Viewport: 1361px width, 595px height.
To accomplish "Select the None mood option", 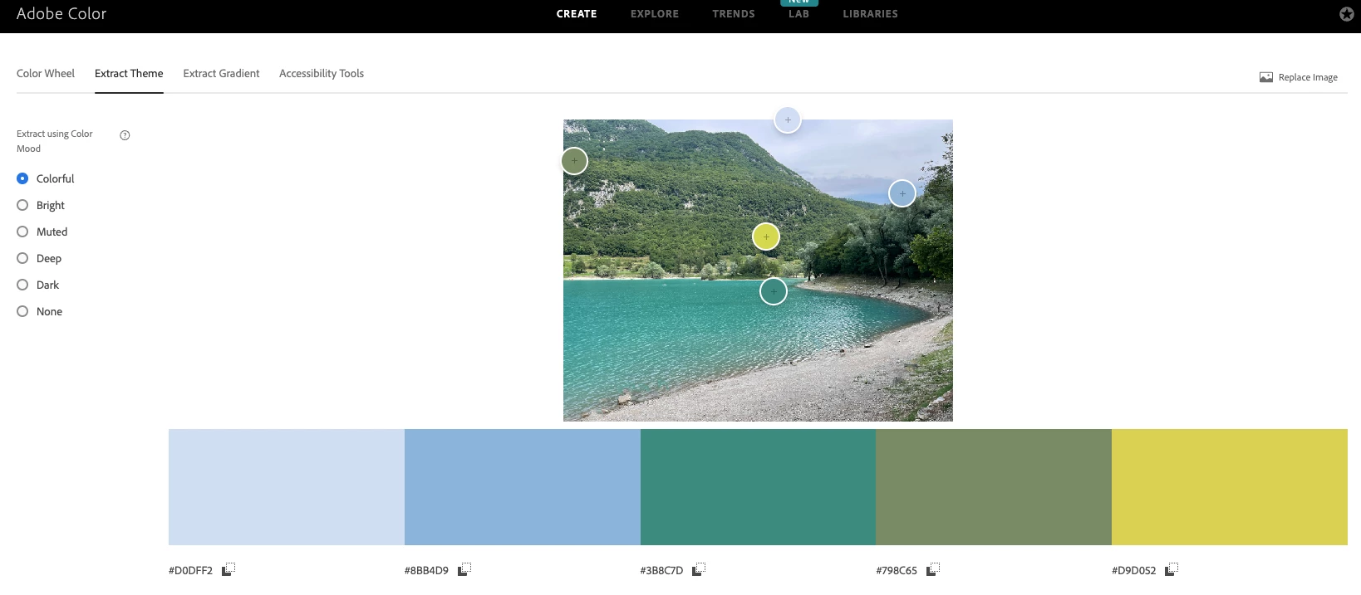I will [40, 311].
